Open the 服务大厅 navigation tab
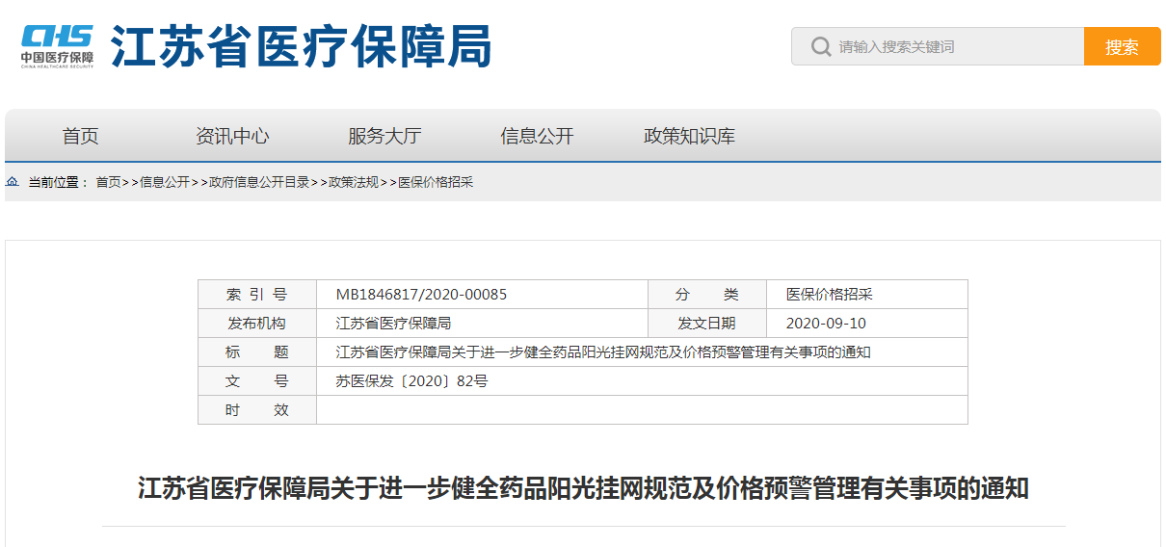 pos(384,136)
